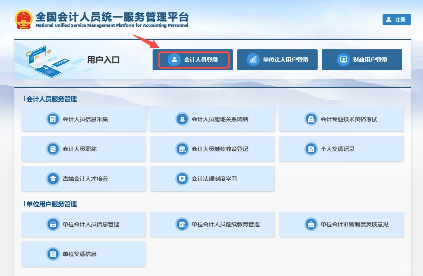Click the 会计人员信息采集 icon
Screen dimensions: 423x276
point(53,119)
